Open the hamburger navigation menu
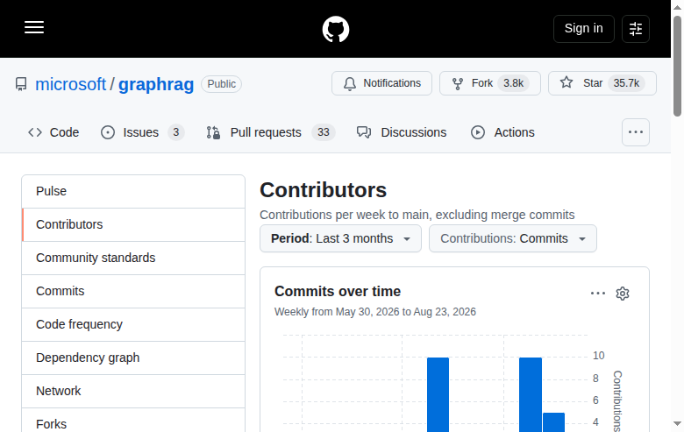The image size is (684, 432). (34, 27)
